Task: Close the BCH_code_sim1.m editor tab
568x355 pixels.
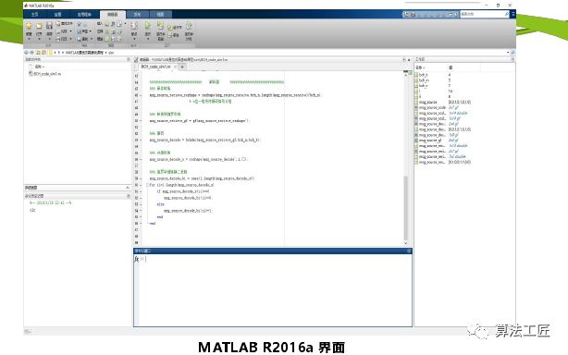Action: pos(176,67)
